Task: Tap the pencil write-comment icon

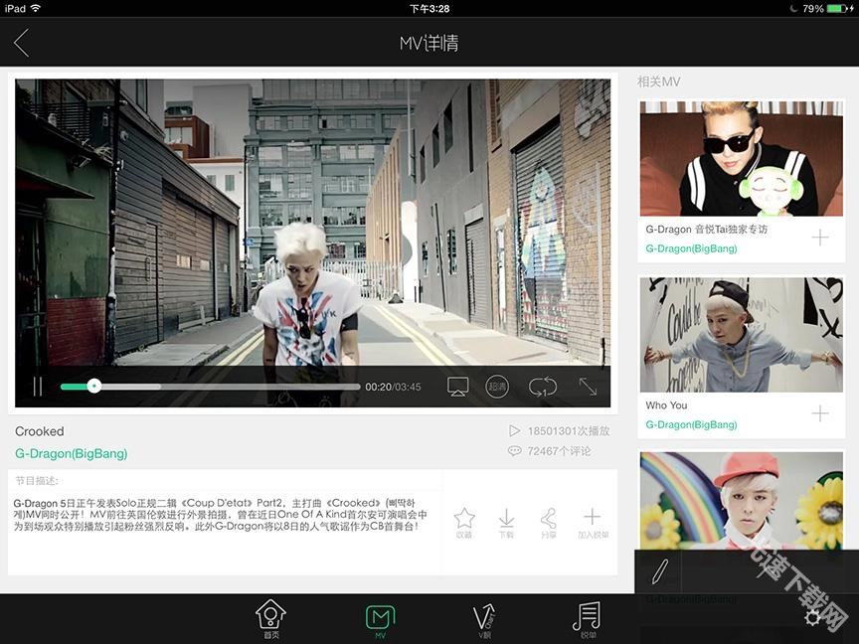Action: [x=659, y=570]
